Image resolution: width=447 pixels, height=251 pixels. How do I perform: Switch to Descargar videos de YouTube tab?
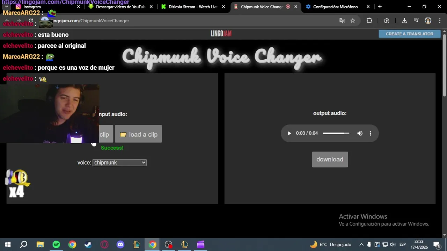[120, 7]
